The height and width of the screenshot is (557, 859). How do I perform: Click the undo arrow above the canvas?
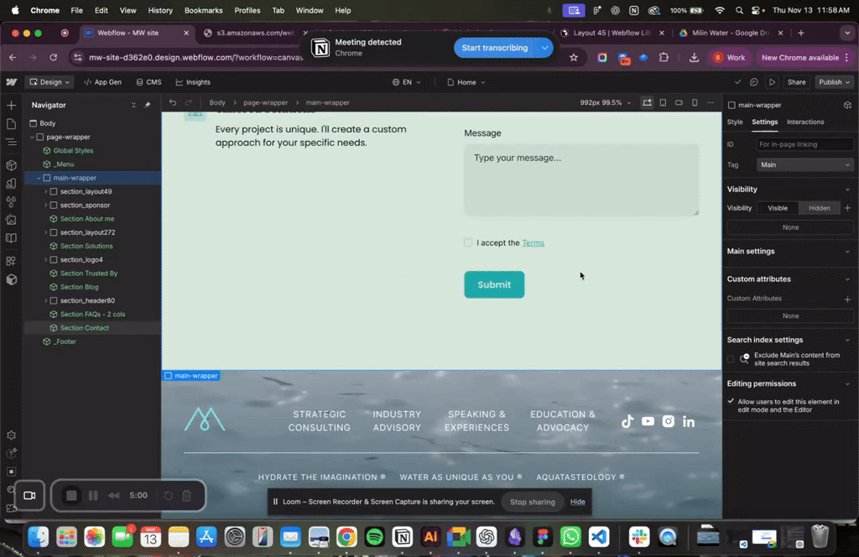(x=173, y=102)
